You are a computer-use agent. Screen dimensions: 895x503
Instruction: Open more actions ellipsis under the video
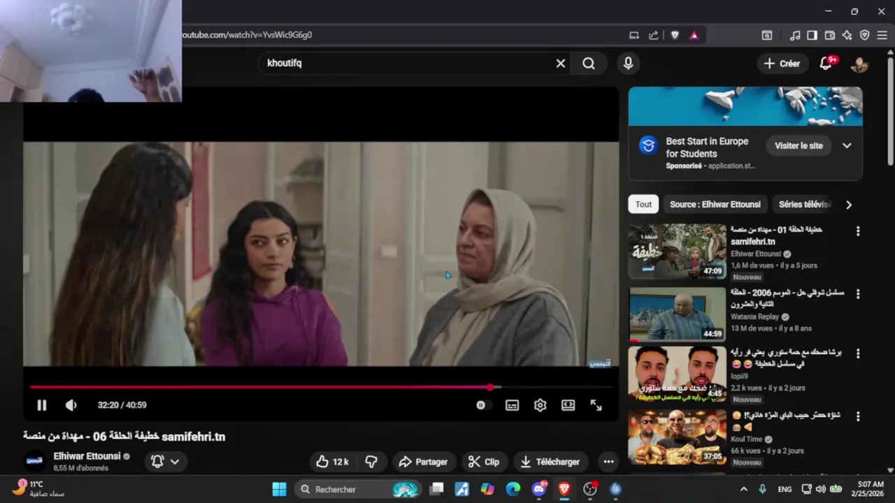click(608, 462)
